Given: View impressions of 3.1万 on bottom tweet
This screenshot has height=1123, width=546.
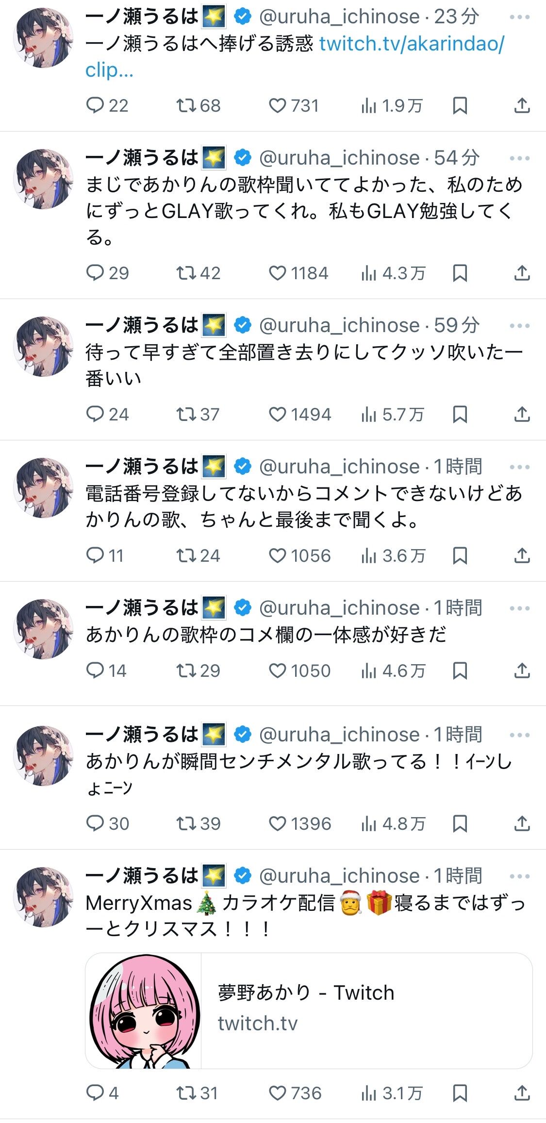Looking at the screenshot, I should point(392,1093).
